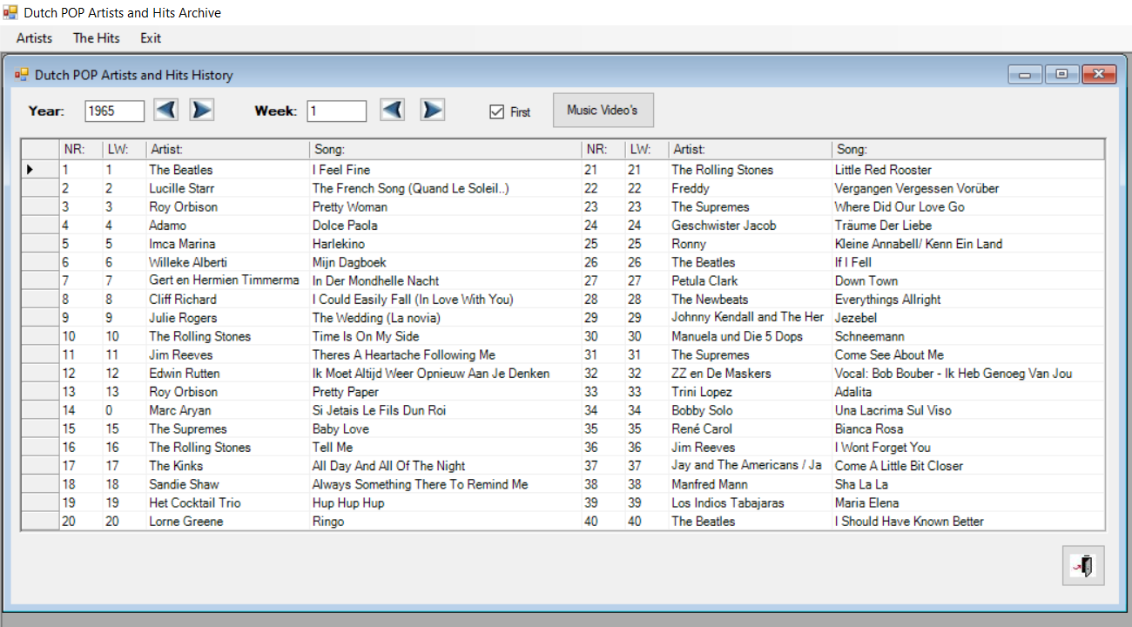Click the app icon in the main title bar
The height and width of the screenshot is (627, 1132).
pyautogui.click(x=10, y=12)
